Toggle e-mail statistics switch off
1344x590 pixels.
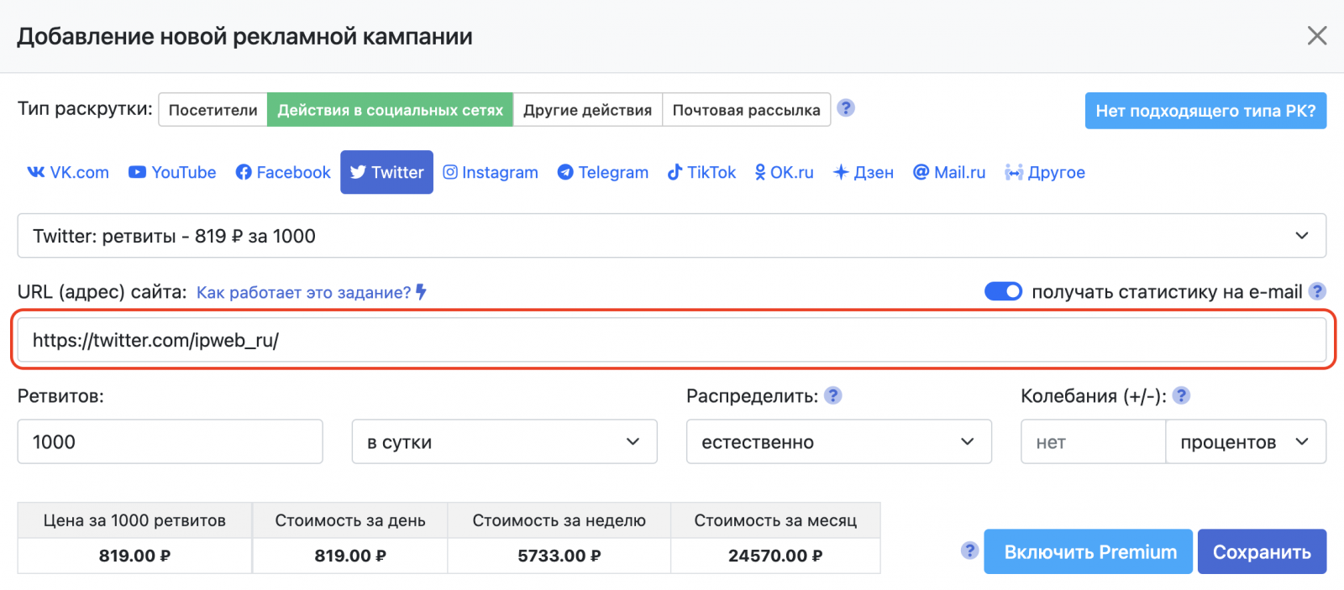(1003, 291)
